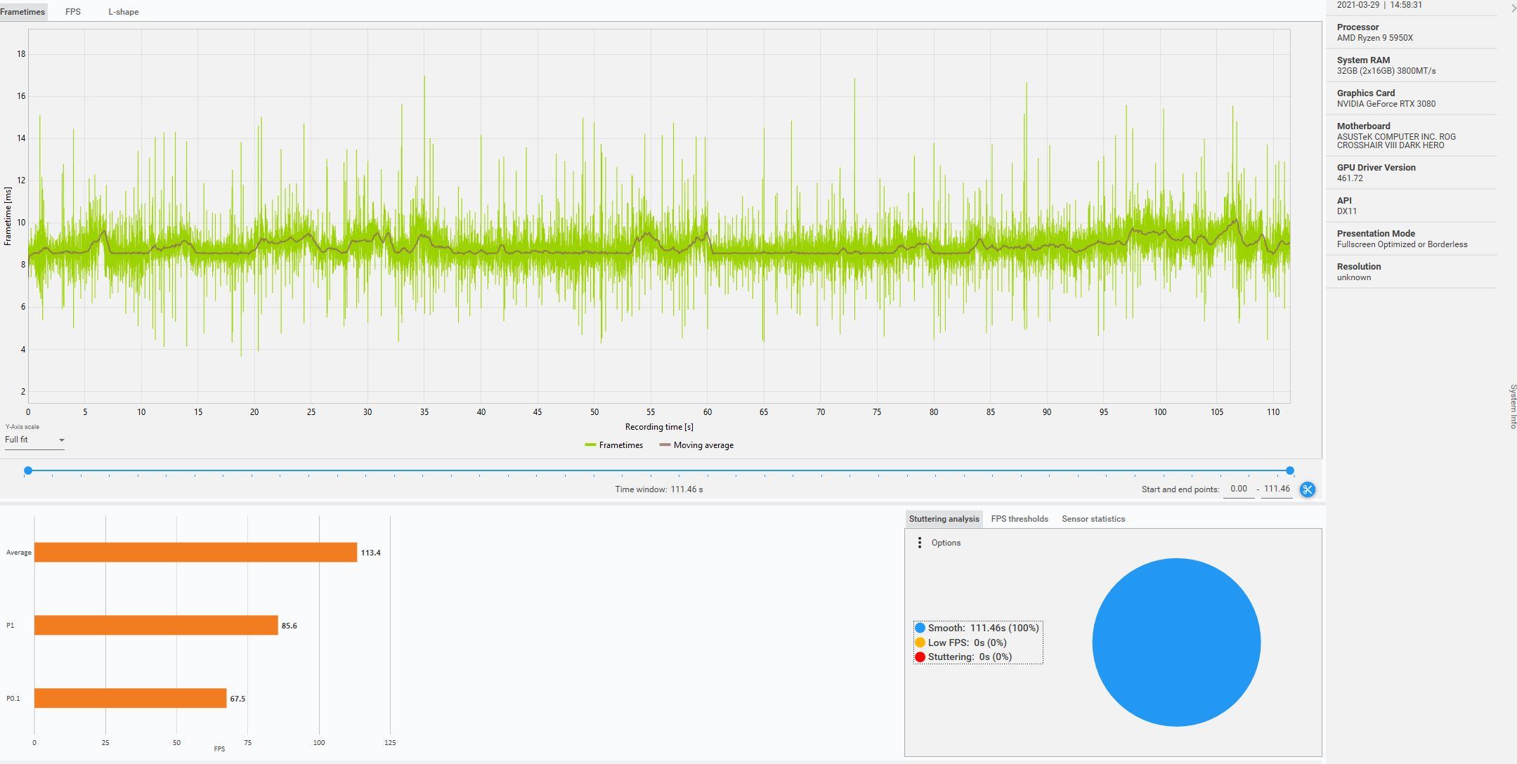
Task: Enable the Smooth results indicator
Action: (x=920, y=628)
